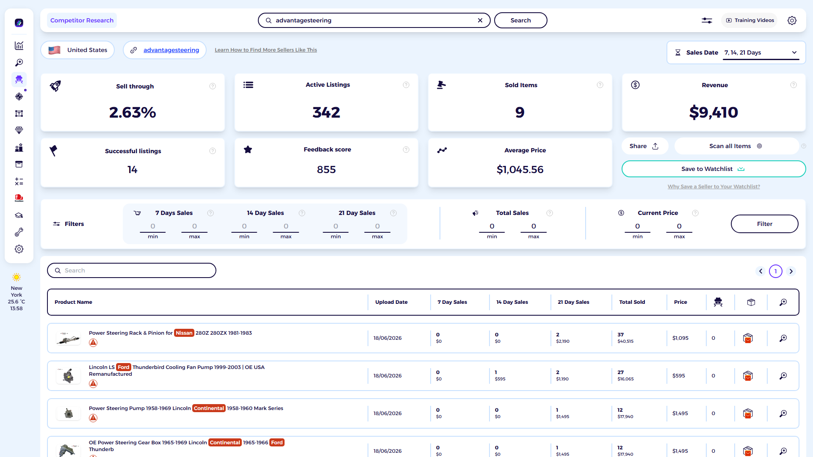This screenshot has width=813, height=457.
Task: Open the crosshair target sidebar icon
Action: coord(19,96)
